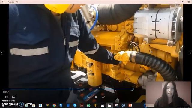Open WhatsApp from the taskbar

click(x=89, y=105)
